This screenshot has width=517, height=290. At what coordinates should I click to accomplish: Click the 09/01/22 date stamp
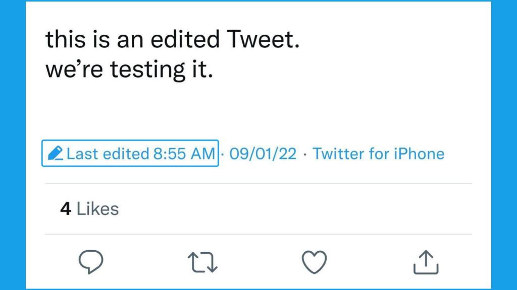(x=263, y=154)
